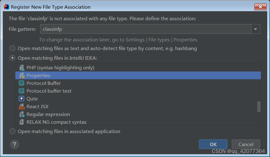Close the Register New File Type dialog

point(260,7)
